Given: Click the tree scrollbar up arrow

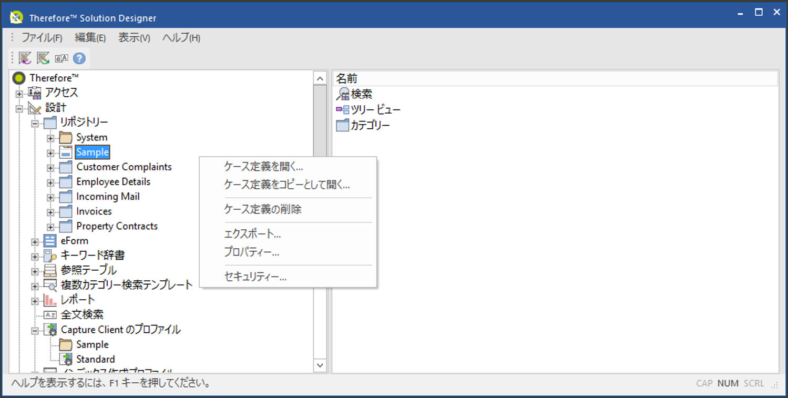Looking at the screenshot, I should [x=320, y=79].
